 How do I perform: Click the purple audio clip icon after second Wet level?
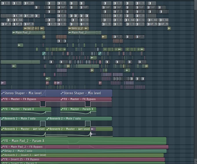[x=93, y=129]
